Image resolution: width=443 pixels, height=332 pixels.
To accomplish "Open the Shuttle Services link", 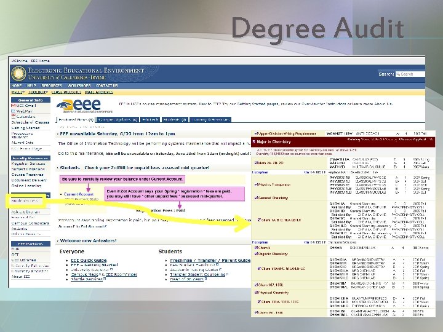I will (87, 279).
